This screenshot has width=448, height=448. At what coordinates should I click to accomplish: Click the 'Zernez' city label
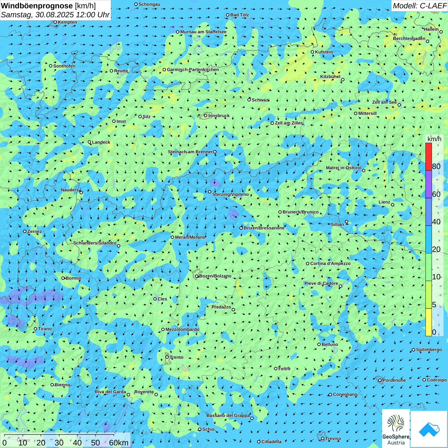35,231
